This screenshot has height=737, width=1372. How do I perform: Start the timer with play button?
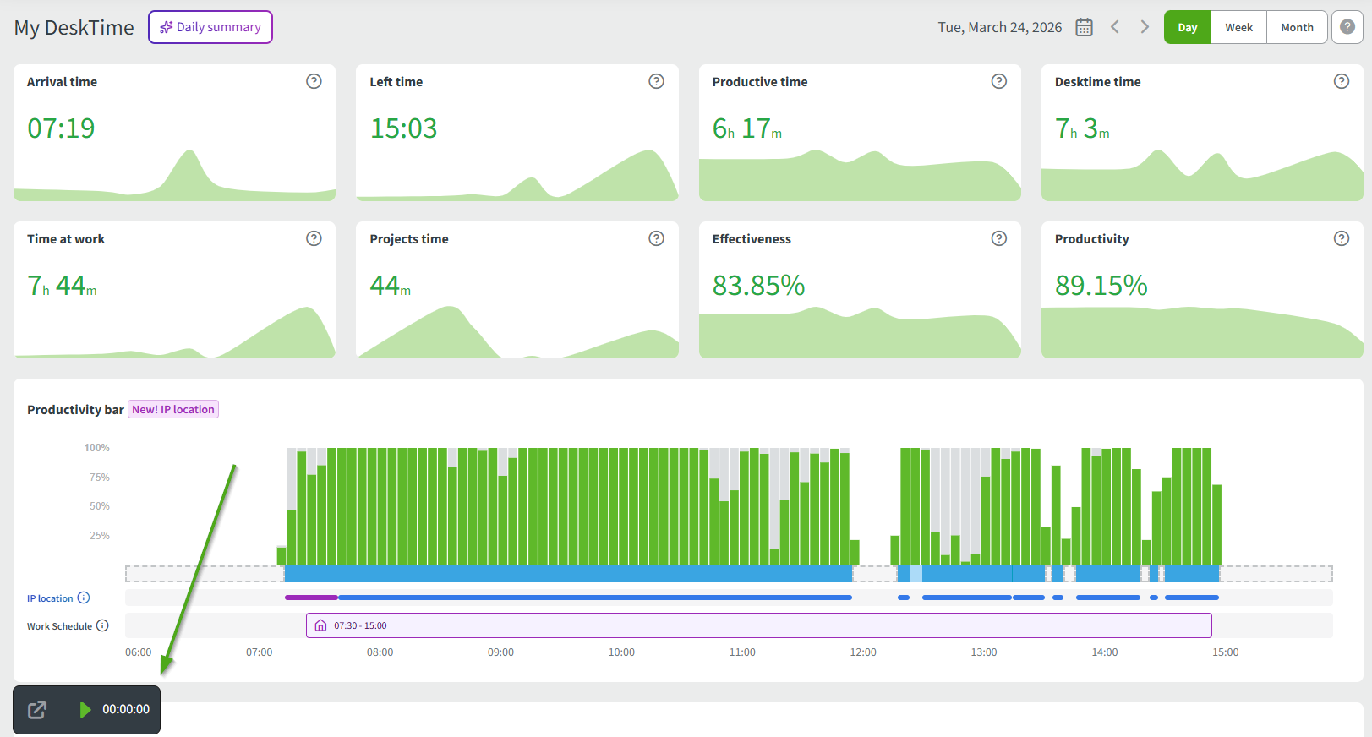tap(85, 710)
